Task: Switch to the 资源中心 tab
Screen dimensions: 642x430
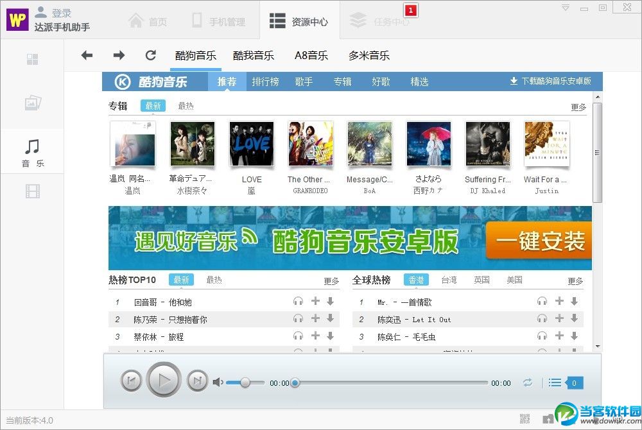Action: click(299, 21)
